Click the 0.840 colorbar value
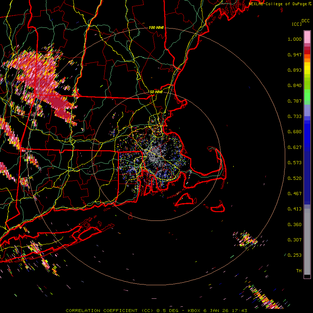This screenshot has height=313, width=313. (x=295, y=86)
